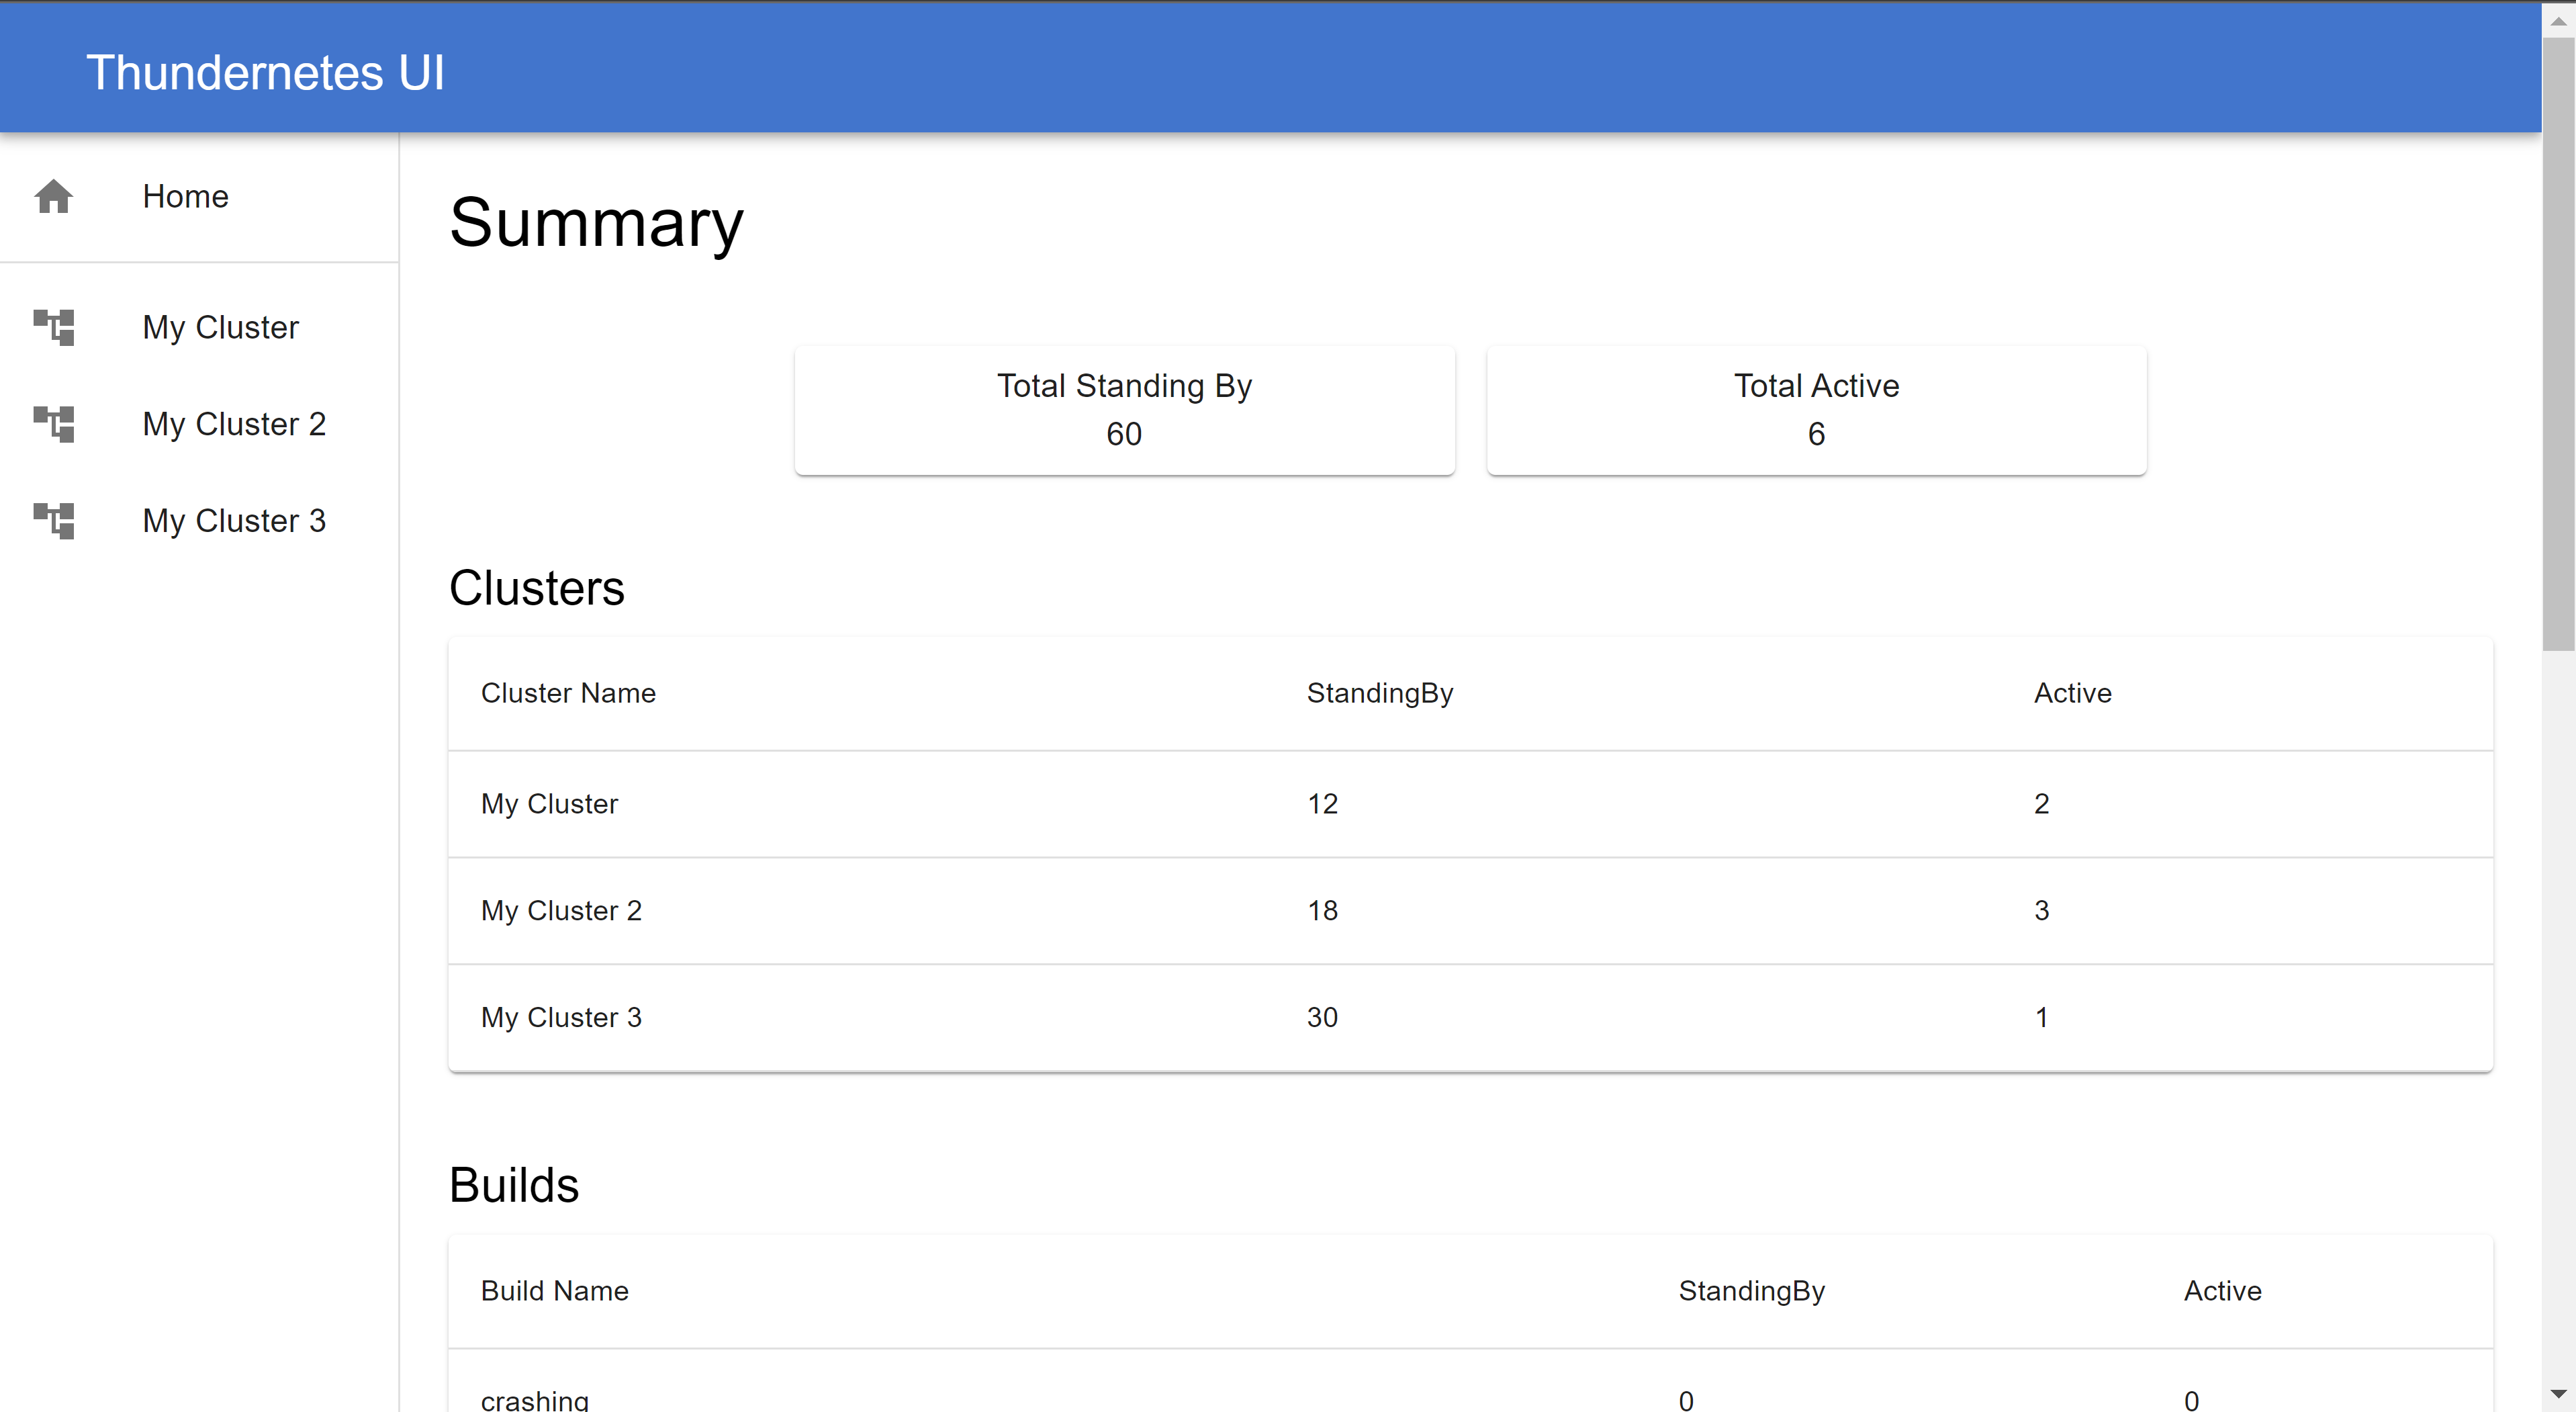2576x1412 pixels.
Task: Click the Total Active card
Action: click(1815, 410)
